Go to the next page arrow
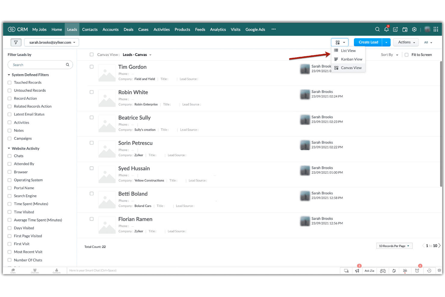Image resolution: width=445 pixels, height=297 pixels. pos(440,246)
